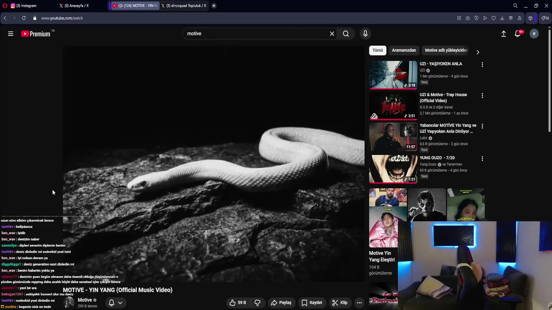Viewport: 552px width, 310px height.
Task: Open the upload video icon
Action: pyautogui.click(x=503, y=34)
